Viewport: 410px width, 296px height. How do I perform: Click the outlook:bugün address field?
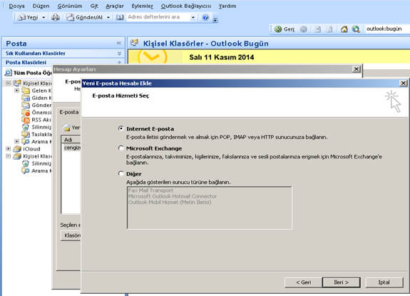point(387,29)
